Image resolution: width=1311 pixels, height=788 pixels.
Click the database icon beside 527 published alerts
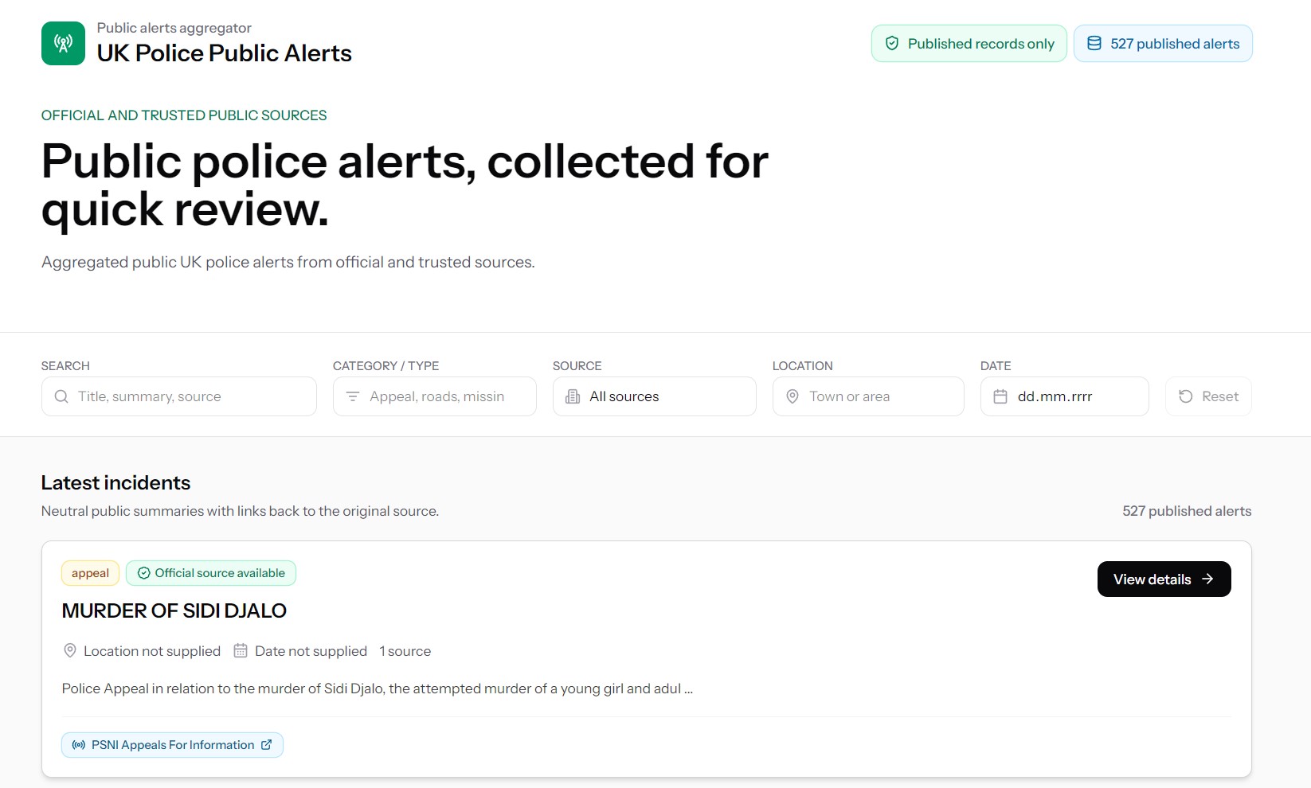[1094, 44]
